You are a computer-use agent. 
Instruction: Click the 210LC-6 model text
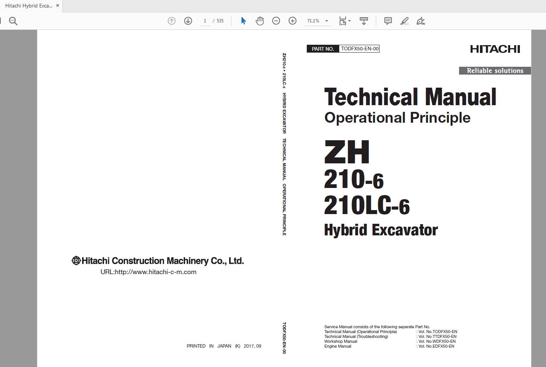pyautogui.click(x=367, y=206)
